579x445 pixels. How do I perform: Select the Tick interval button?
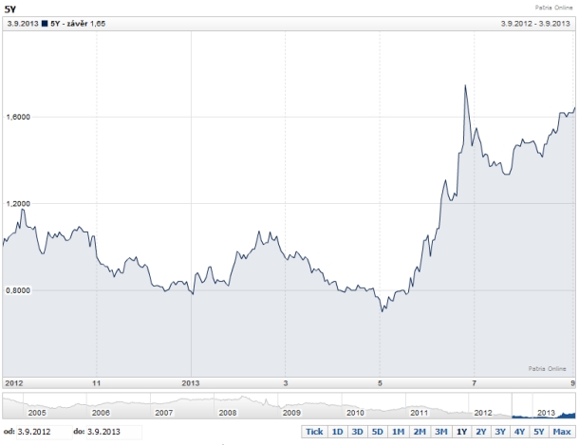[314, 432]
